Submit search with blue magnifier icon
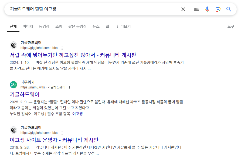The width and height of the screenshot is (241, 162). (229, 9)
